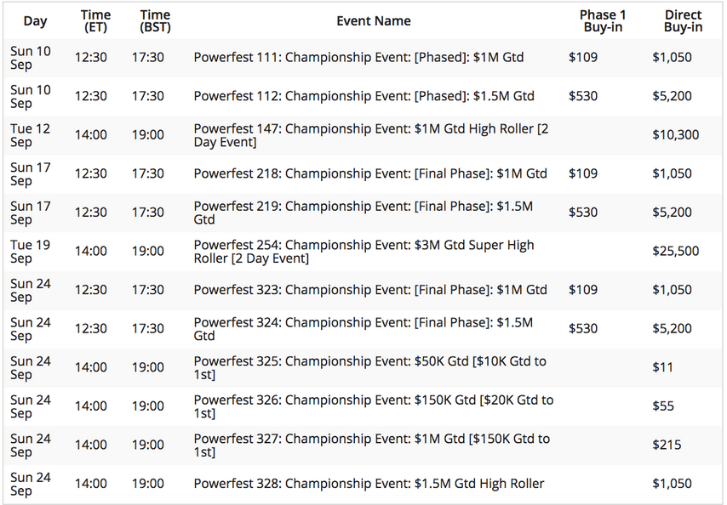Select Powerfest 323 Final Phase $1M event
727x505 pixels.
(x=370, y=290)
